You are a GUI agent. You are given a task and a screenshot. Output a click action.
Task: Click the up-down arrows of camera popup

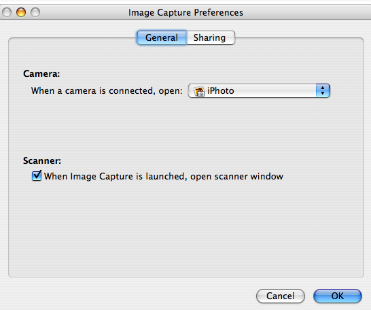point(323,90)
